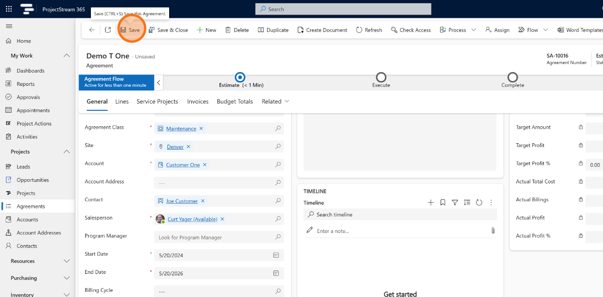Remove Joe Customer from Contact
This screenshot has width=603, height=297.
203,201
